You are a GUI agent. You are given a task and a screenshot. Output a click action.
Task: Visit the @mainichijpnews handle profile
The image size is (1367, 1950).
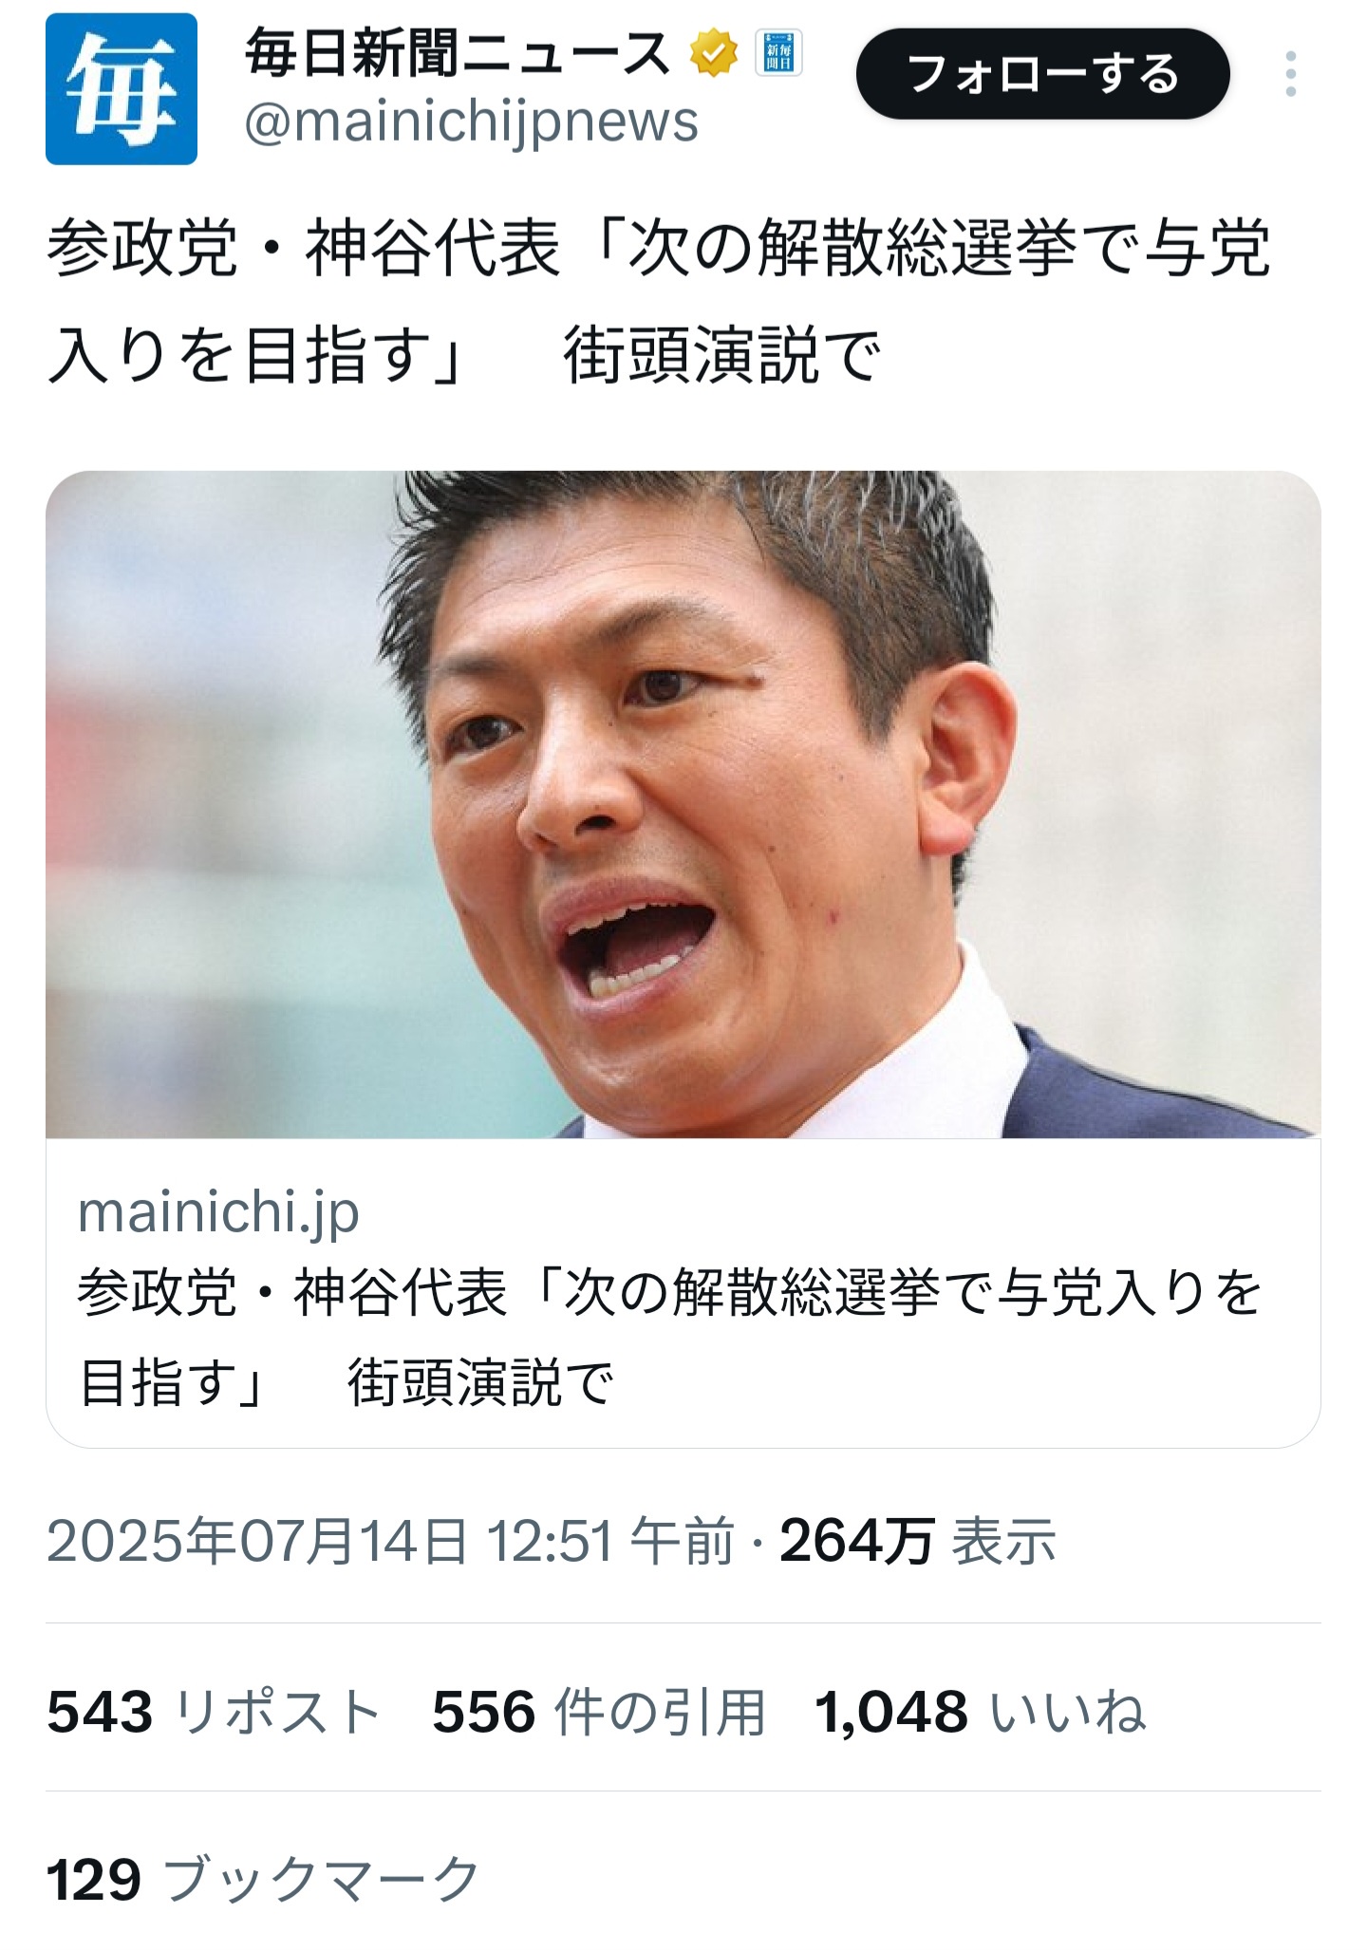[472, 123]
